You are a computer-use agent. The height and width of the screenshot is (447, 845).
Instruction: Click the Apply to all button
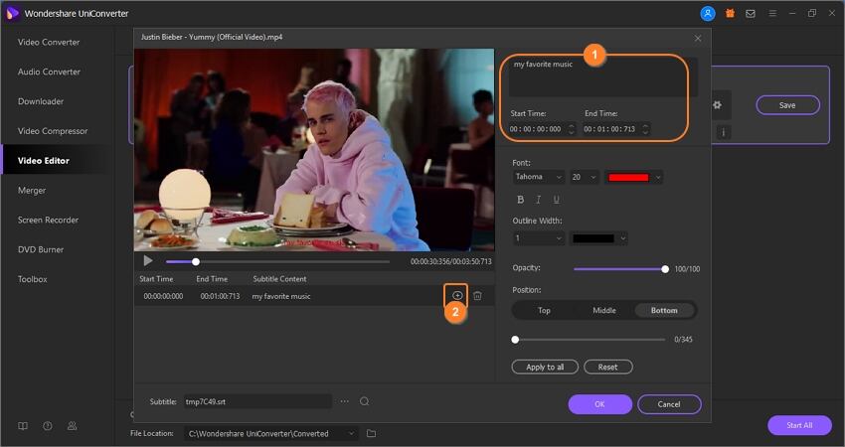click(x=545, y=368)
